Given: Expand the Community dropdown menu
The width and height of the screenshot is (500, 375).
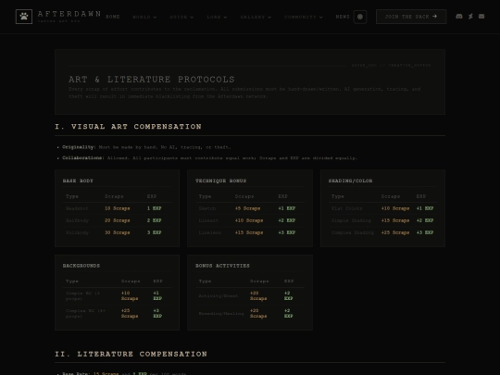Looking at the screenshot, I should pyautogui.click(x=304, y=18).
